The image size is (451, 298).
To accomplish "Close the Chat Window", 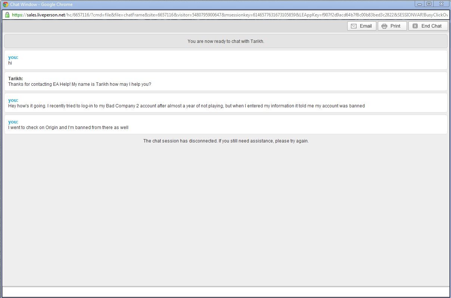I will pyautogui.click(x=441, y=4).
